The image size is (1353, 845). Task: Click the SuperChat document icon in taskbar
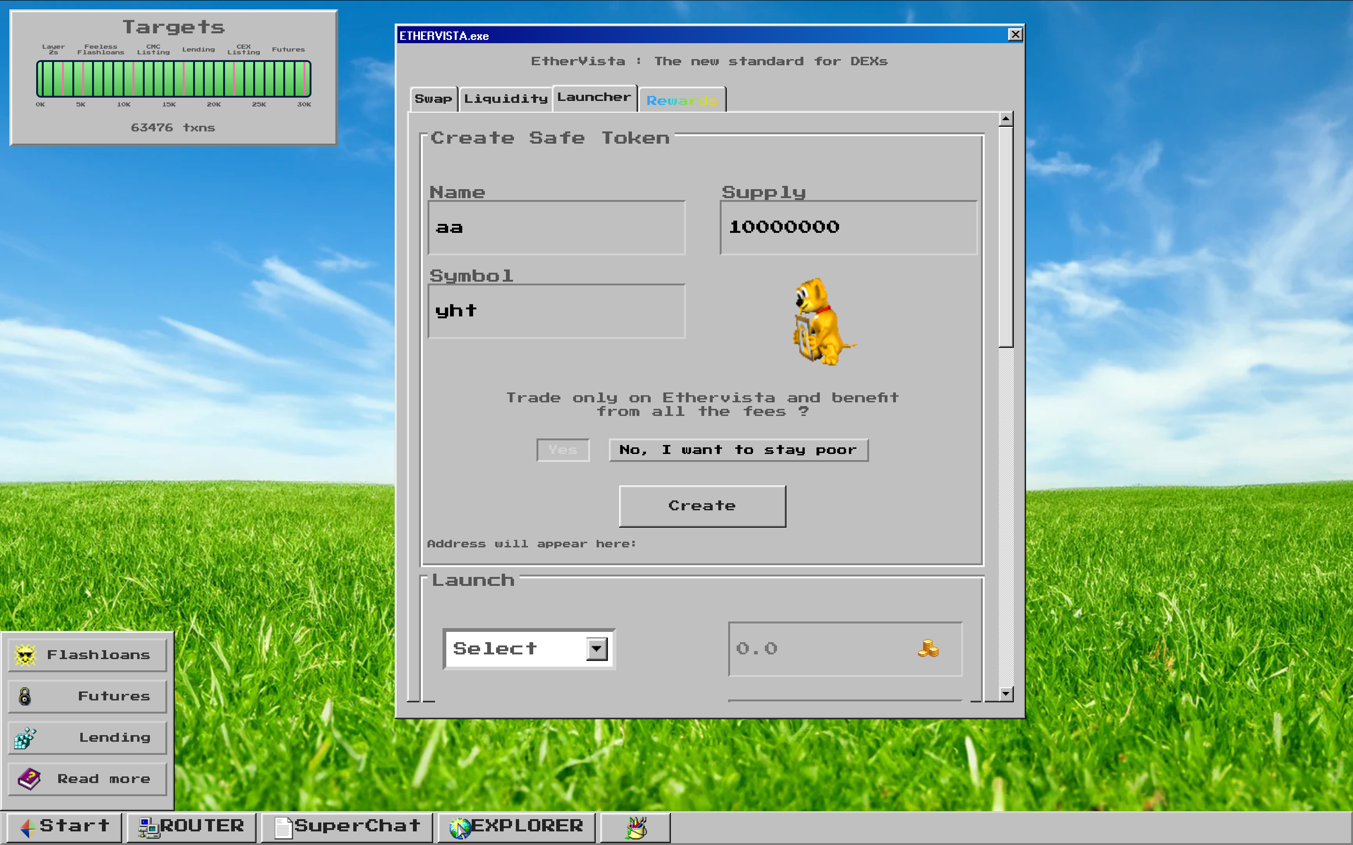click(x=283, y=827)
